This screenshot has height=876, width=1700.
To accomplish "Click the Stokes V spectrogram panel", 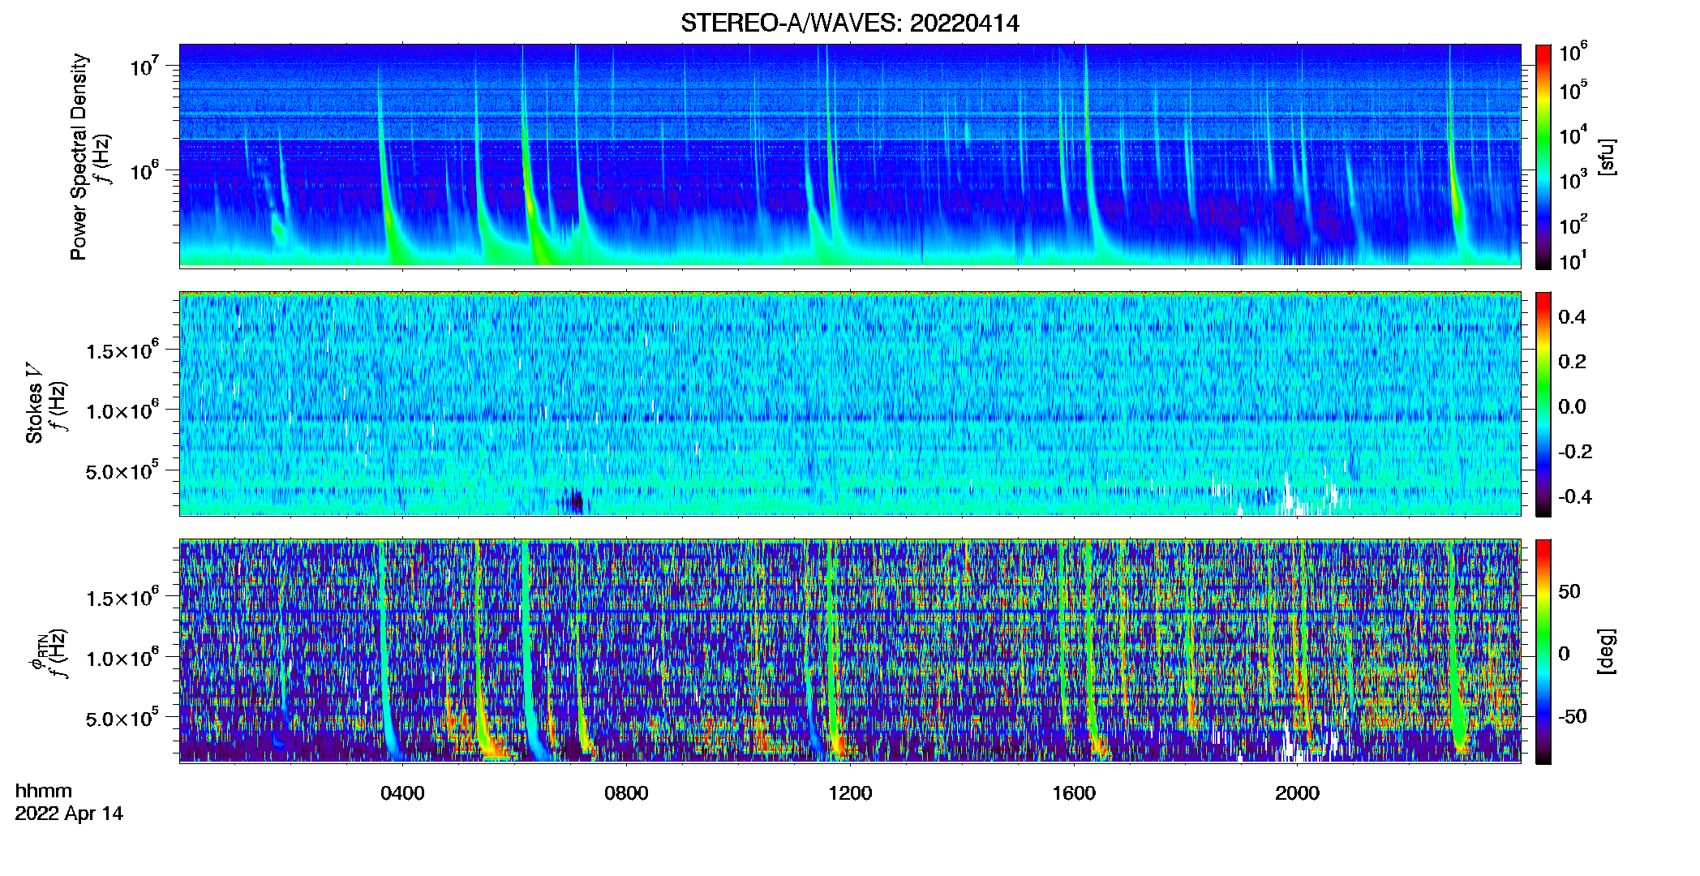I will click(x=850, y=403).
